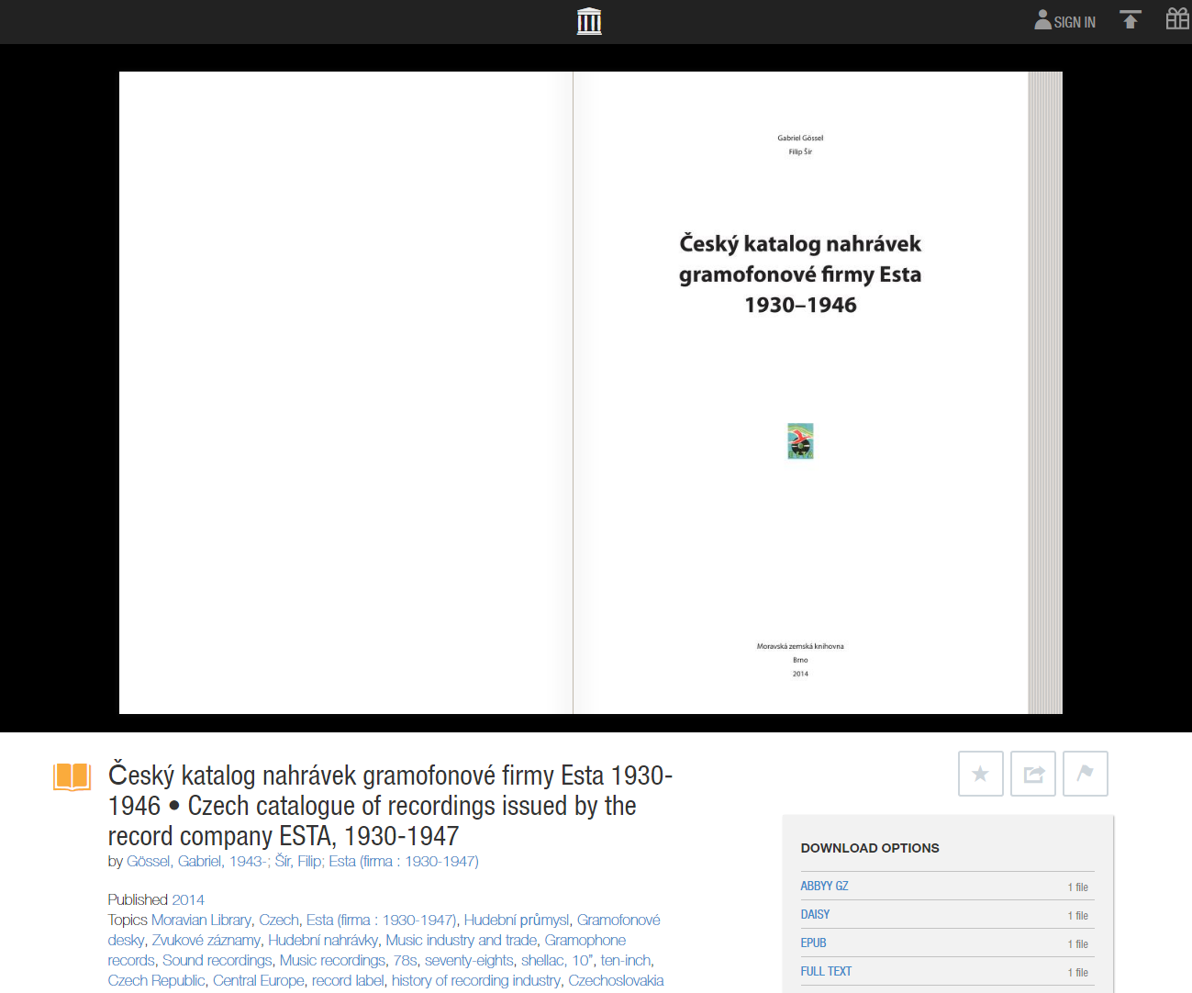The image size is (1192, 993).
Task: Open the record label topic link
Action: 348,980
